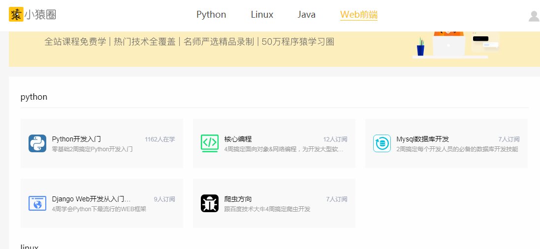540x249 pixels.
Task: Click the 跟百度技术大牛4周搞定爬虫开发 description
Action: click(267, 209)
